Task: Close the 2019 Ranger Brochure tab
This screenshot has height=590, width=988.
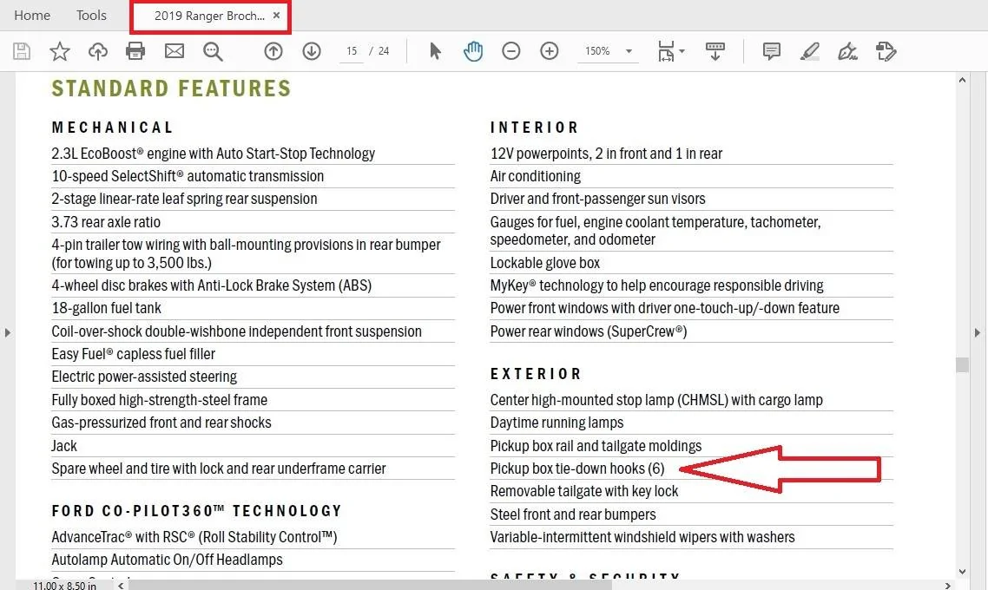Action: [x=276, y=16]
